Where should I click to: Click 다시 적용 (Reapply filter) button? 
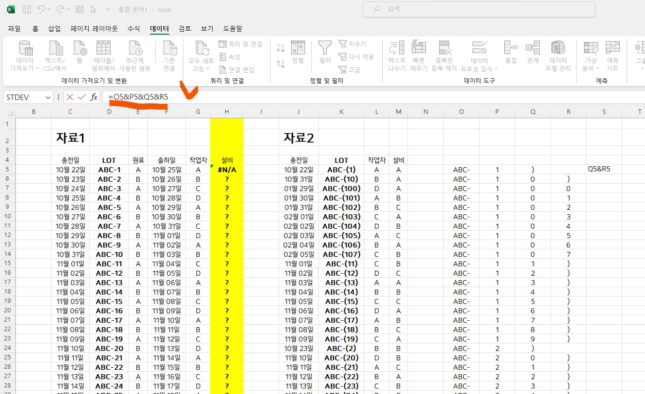pos(356,57)
